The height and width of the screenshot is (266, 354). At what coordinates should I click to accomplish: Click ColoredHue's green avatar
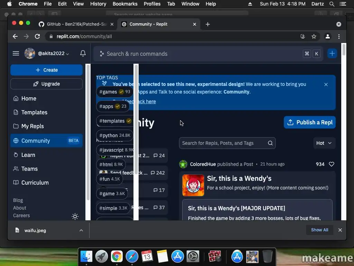click(183, 164)
